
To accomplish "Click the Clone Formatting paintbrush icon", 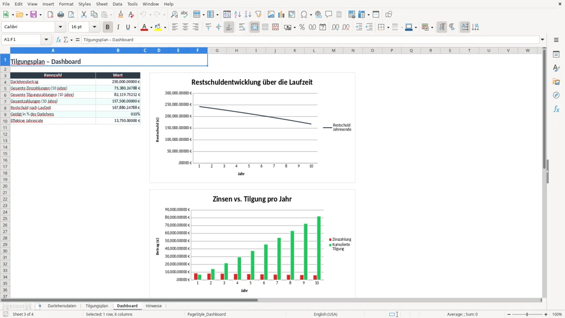I will 121,15.
